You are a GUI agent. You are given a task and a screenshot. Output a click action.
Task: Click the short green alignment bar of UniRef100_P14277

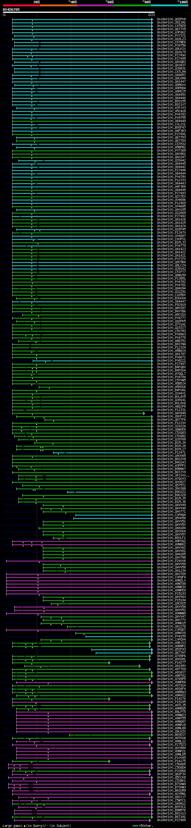[61, 662]
